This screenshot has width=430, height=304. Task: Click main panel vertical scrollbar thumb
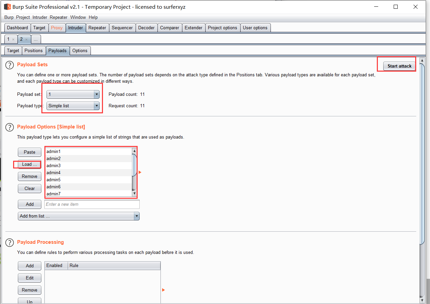(x=422, y=154)
